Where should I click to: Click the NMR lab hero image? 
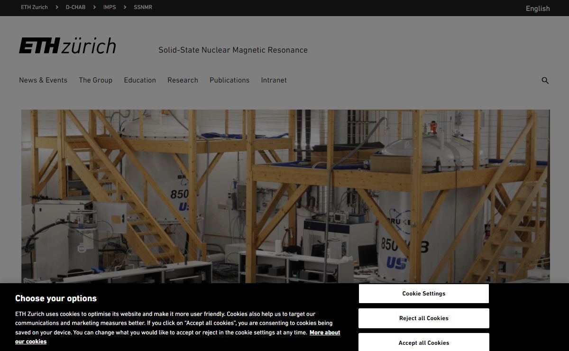pyautogui.click(x=285, y=196)
